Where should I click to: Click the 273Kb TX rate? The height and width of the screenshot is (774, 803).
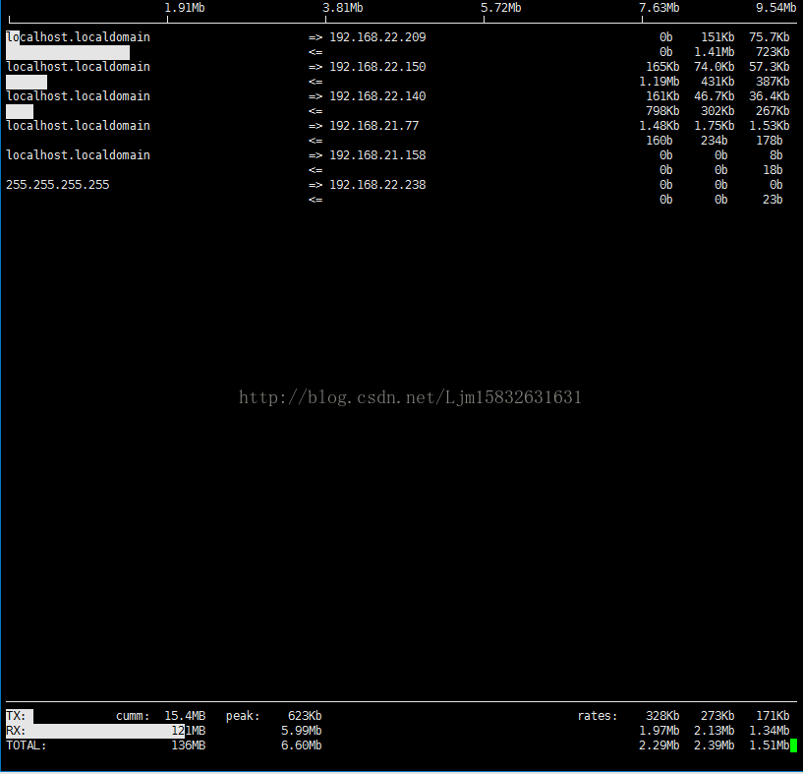717,716
